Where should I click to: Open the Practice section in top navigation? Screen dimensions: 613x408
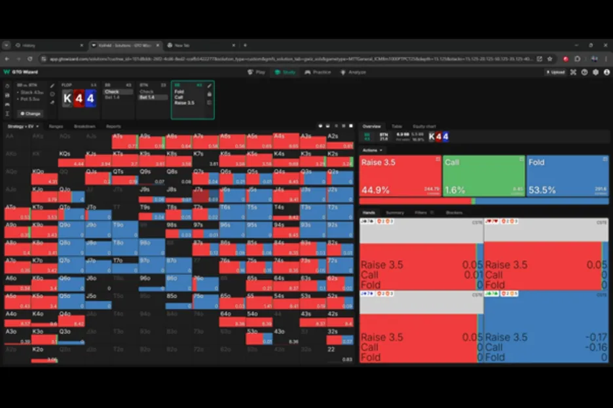[x=318, y=72]
